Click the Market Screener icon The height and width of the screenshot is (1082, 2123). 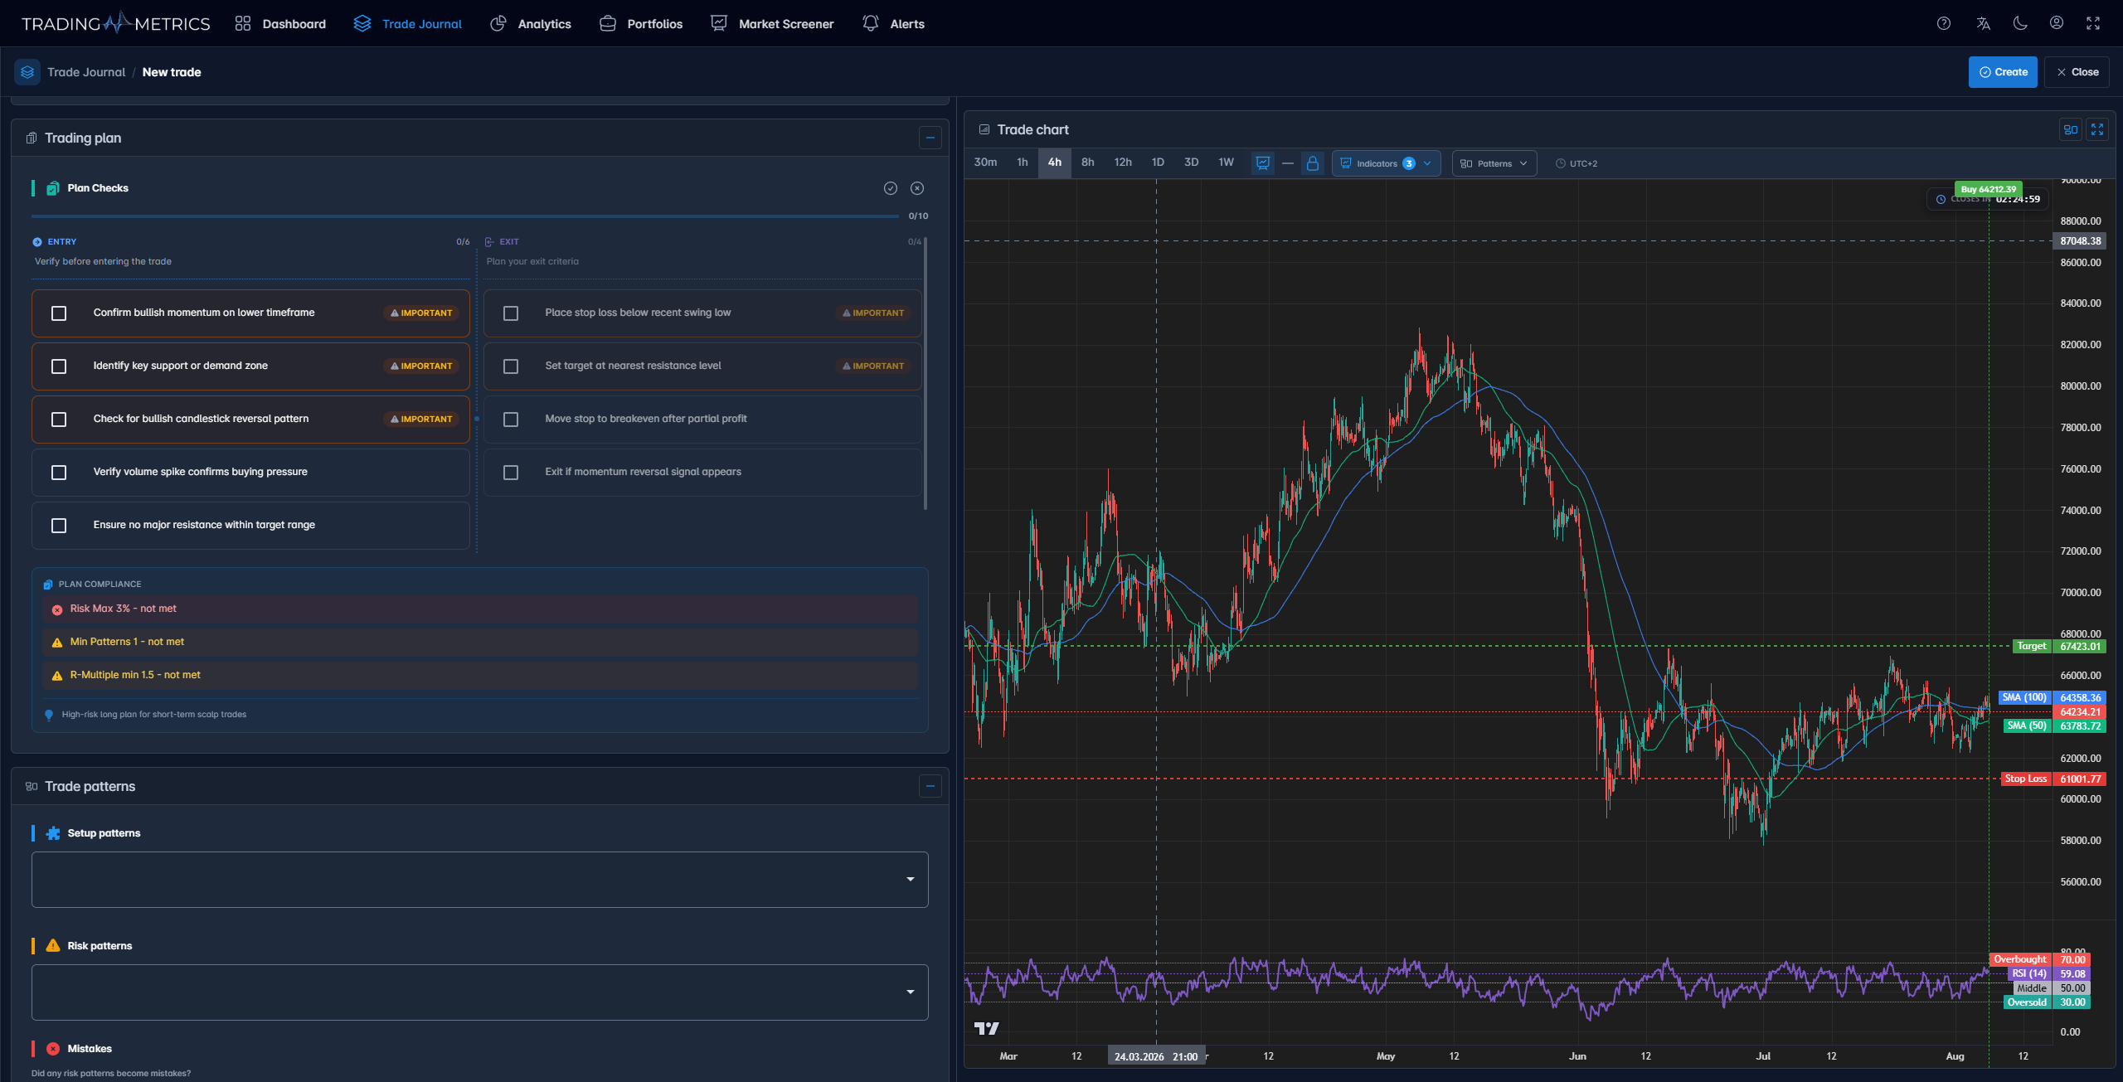point(719,23)
